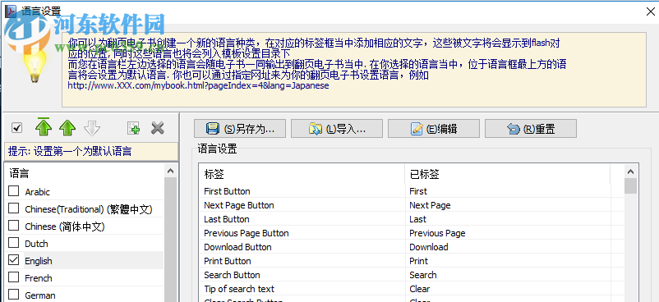Toggle the select-all checkbox above language list
Image resolution: width=659 pixels, height=302 pixels.
pyautogui.click(x=16, y=128)
